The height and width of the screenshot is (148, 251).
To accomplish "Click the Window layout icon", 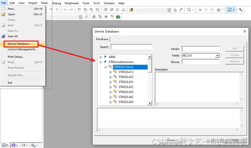I will 230,10.
